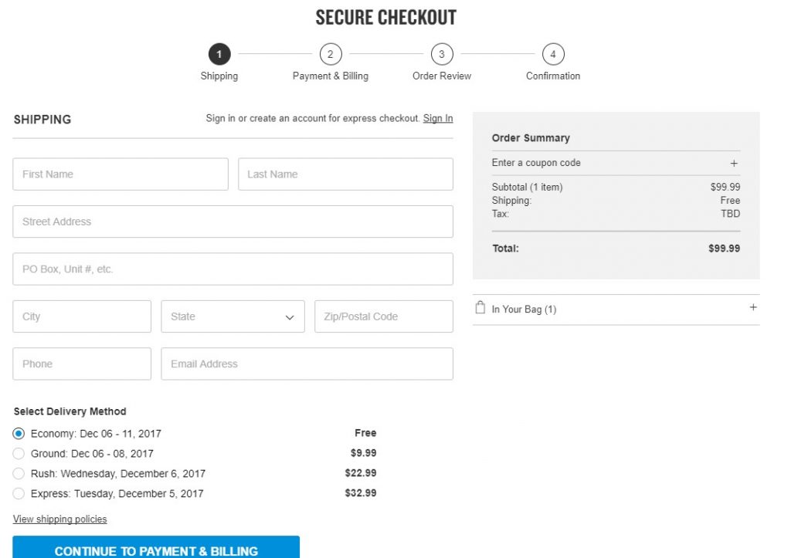Pick Express delivery for December 5

(x=19, y=493)
